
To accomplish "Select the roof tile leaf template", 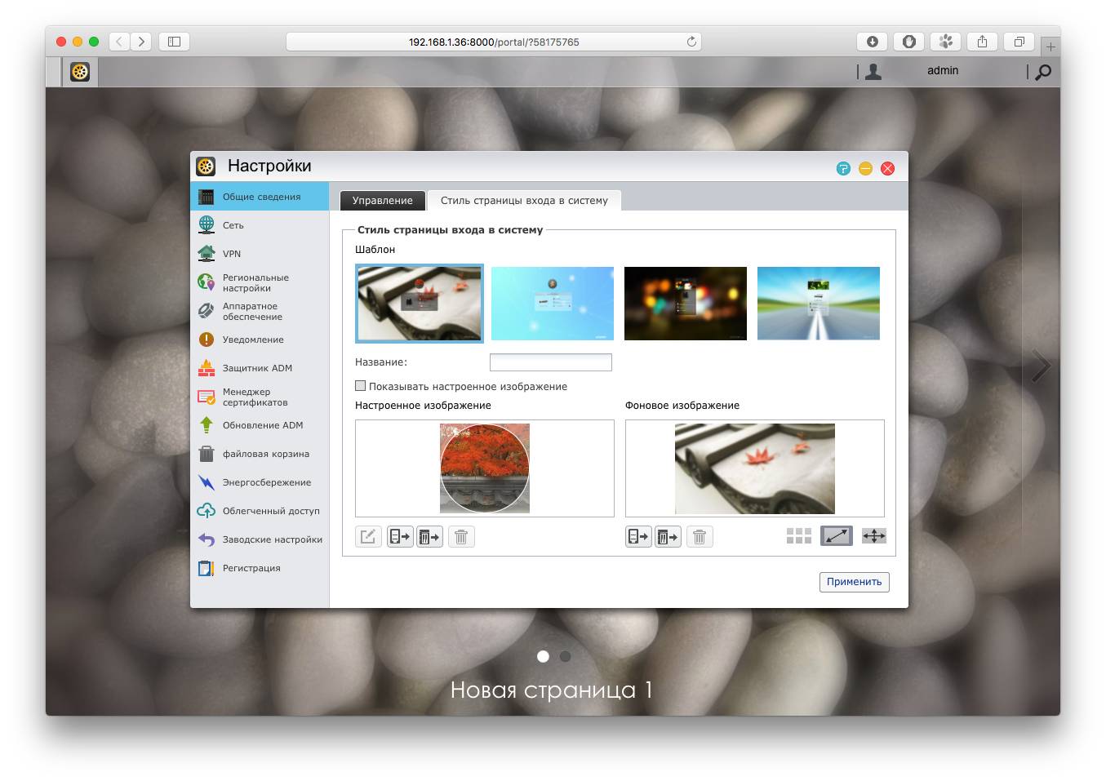I will (x=420, y=303).
